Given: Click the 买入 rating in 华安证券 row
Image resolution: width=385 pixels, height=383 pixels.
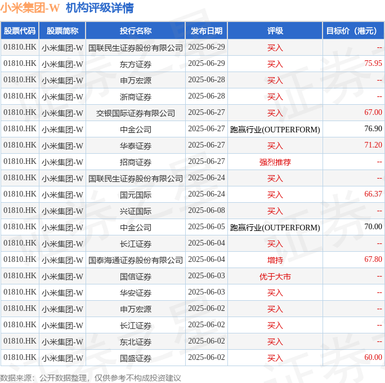Looking at the screenshot, I should [275, 293].
